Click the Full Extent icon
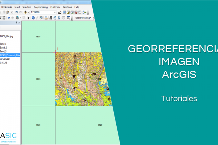Image resolution: width=218 pixels, height=145 pixels. click(4, 17)
